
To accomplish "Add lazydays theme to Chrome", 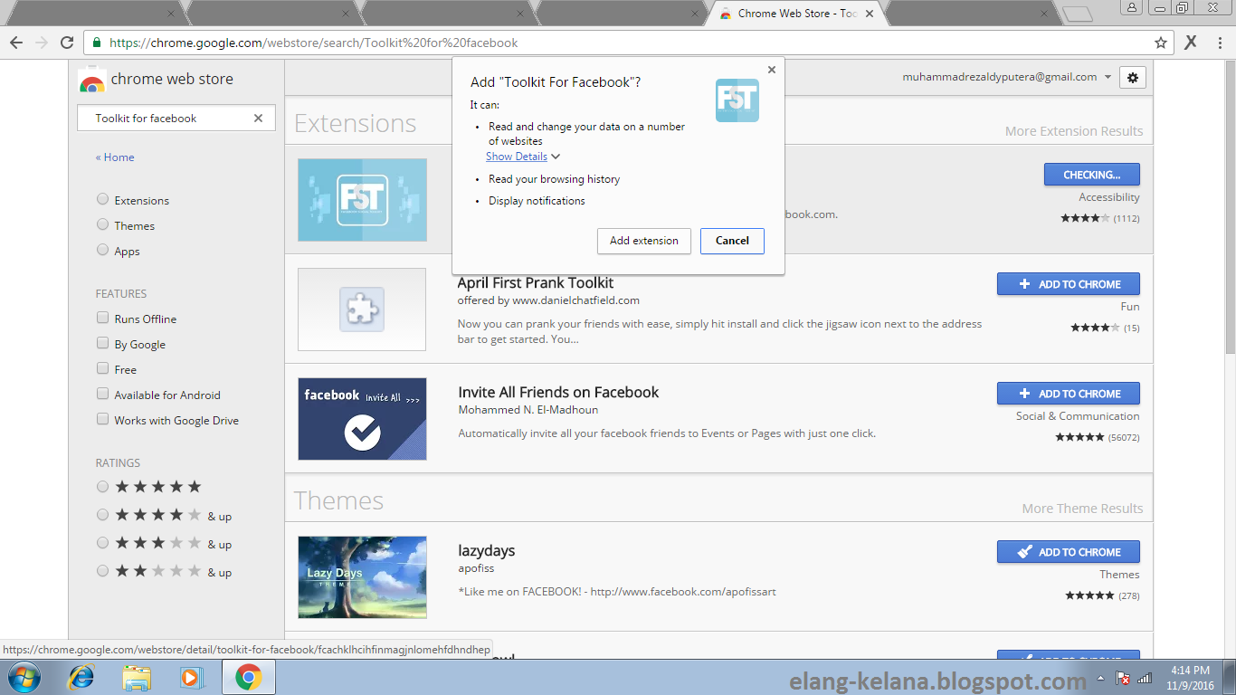I will (1069, 552).
